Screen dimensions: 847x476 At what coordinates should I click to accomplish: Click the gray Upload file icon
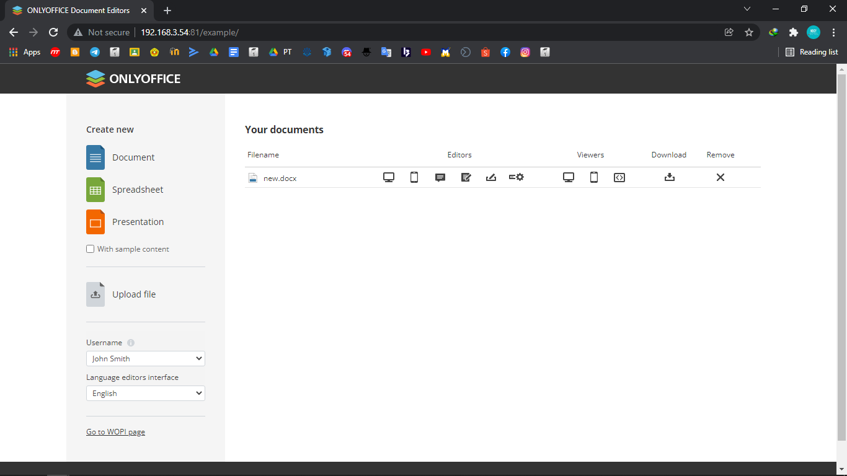pyautogui.click(x=95, y=294)
